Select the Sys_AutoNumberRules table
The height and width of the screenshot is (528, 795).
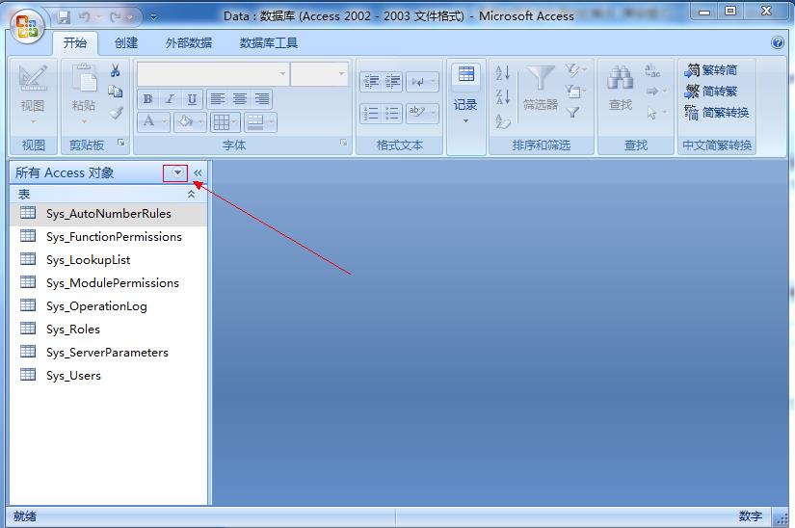tap(108, 214)
